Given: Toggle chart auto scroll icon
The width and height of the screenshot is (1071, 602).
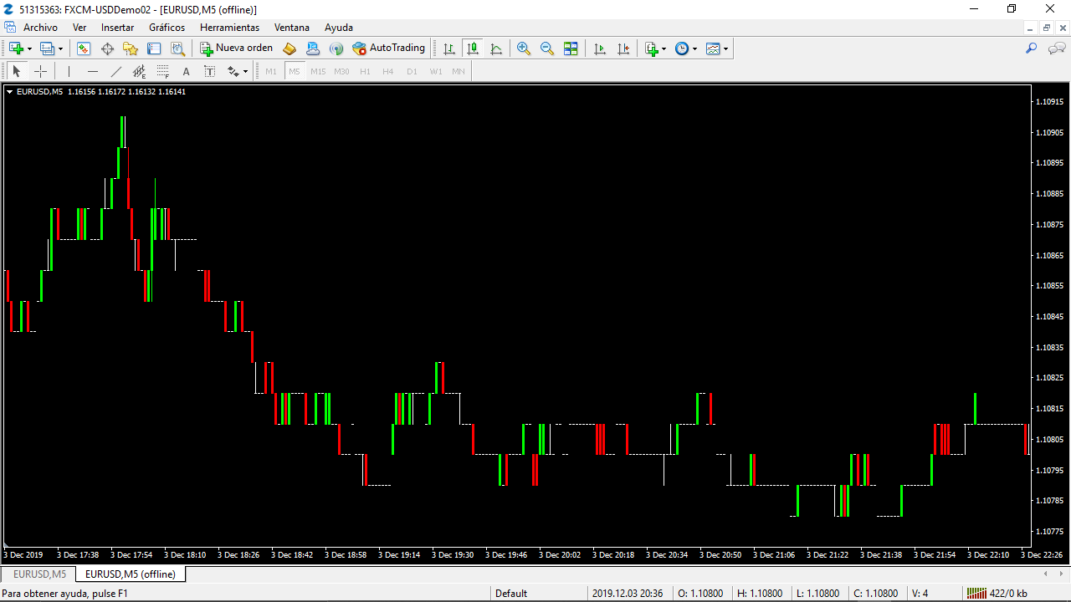Looking at the screenshot, I should [x=600, y=48].
